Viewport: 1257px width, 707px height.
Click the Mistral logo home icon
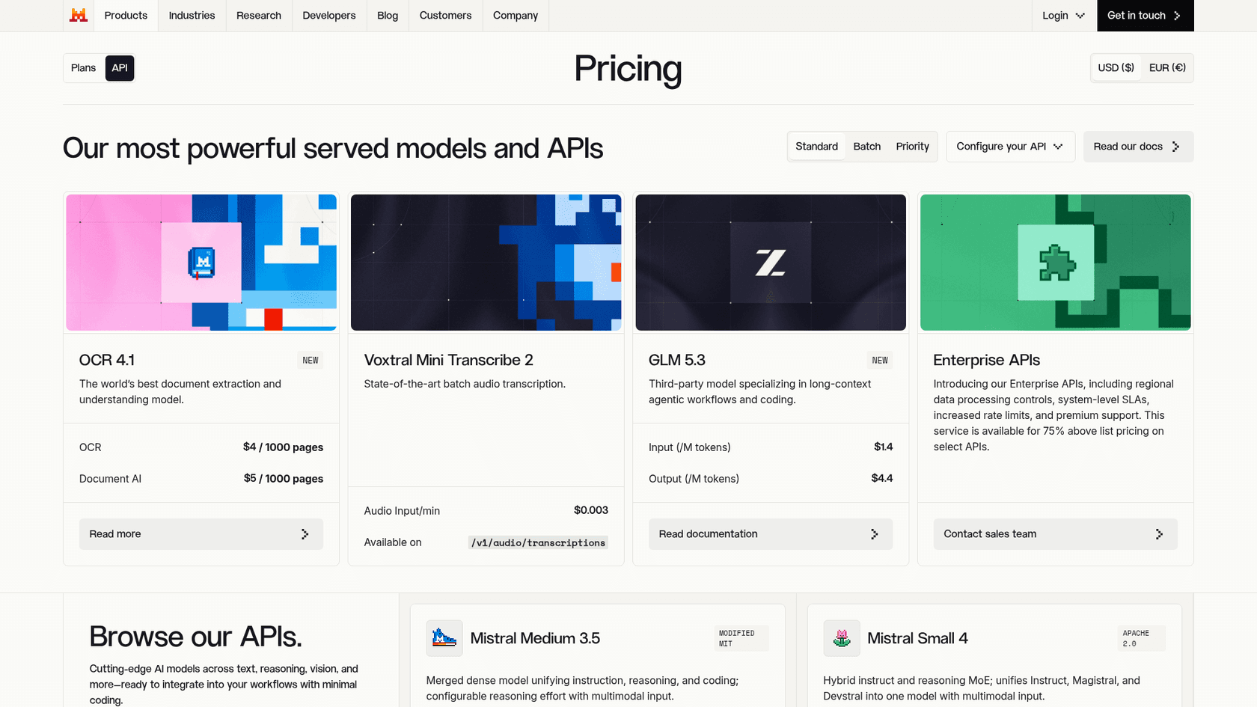pos(79,15)
